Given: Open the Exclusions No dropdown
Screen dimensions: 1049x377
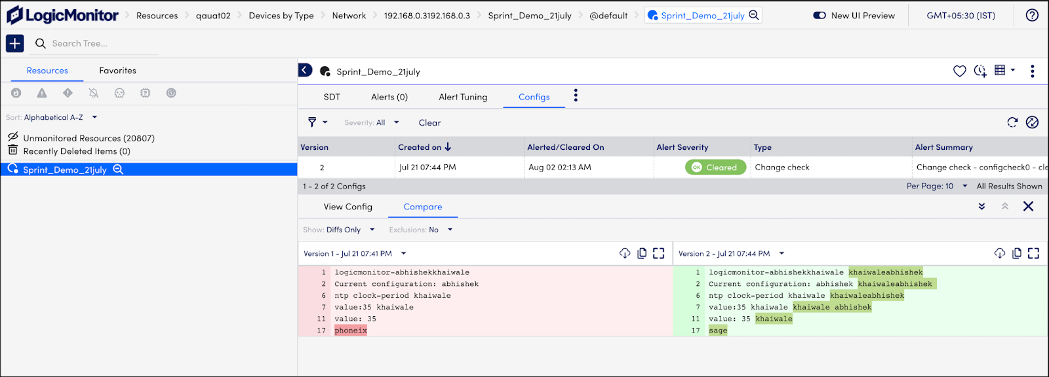Looking at the screenshot, I should click(x=420, y=230).
